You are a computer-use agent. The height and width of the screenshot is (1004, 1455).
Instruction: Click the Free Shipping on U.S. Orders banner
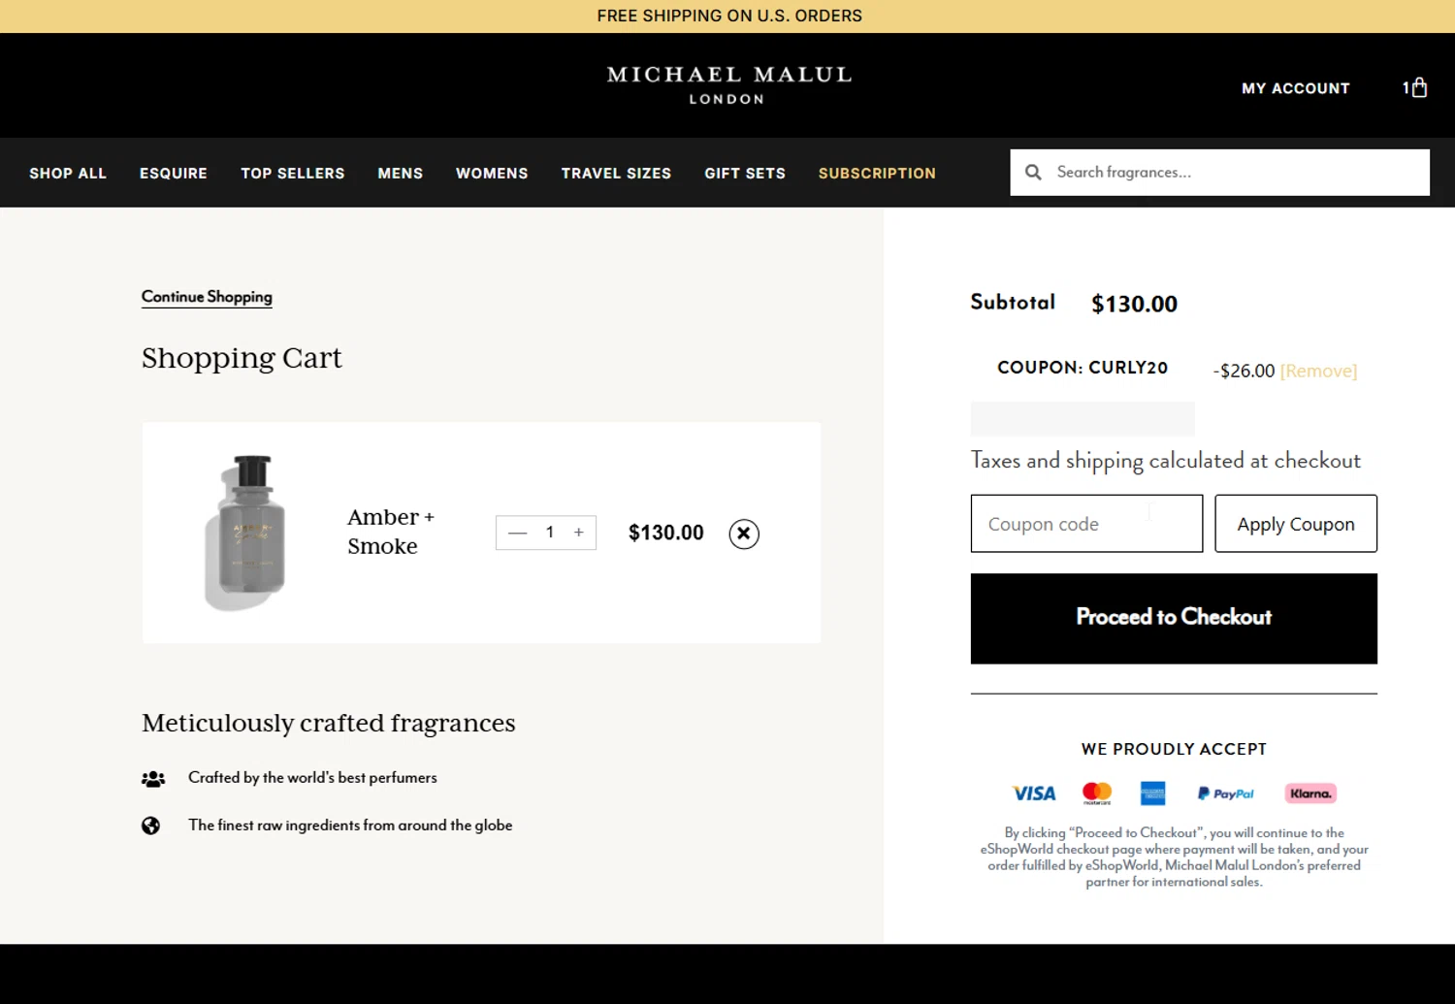pyautogui.click(x=729, y=16)
